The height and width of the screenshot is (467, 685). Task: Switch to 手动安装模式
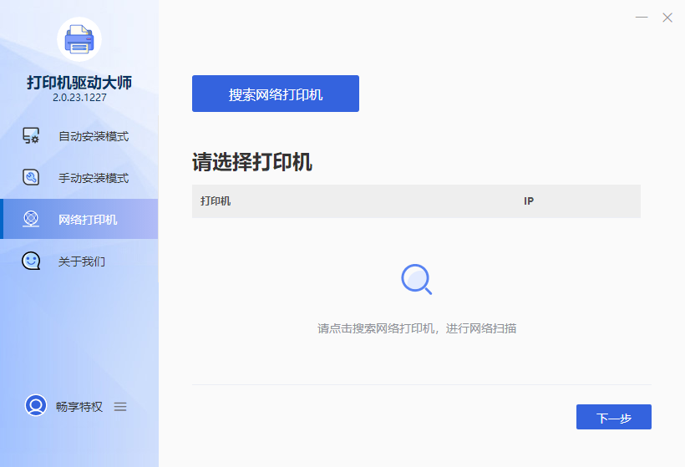coord(79,178)
